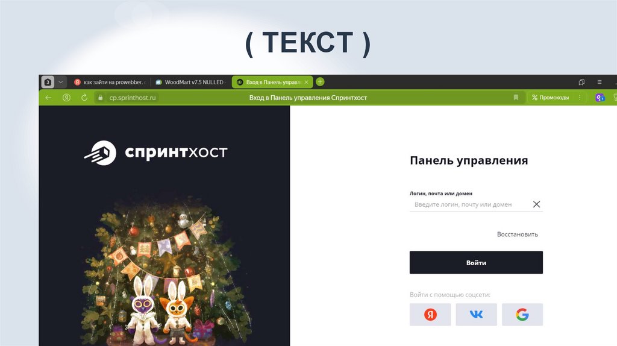
Task: Focus the 'Введите логин, почту или домен' field
Action: 470,204
